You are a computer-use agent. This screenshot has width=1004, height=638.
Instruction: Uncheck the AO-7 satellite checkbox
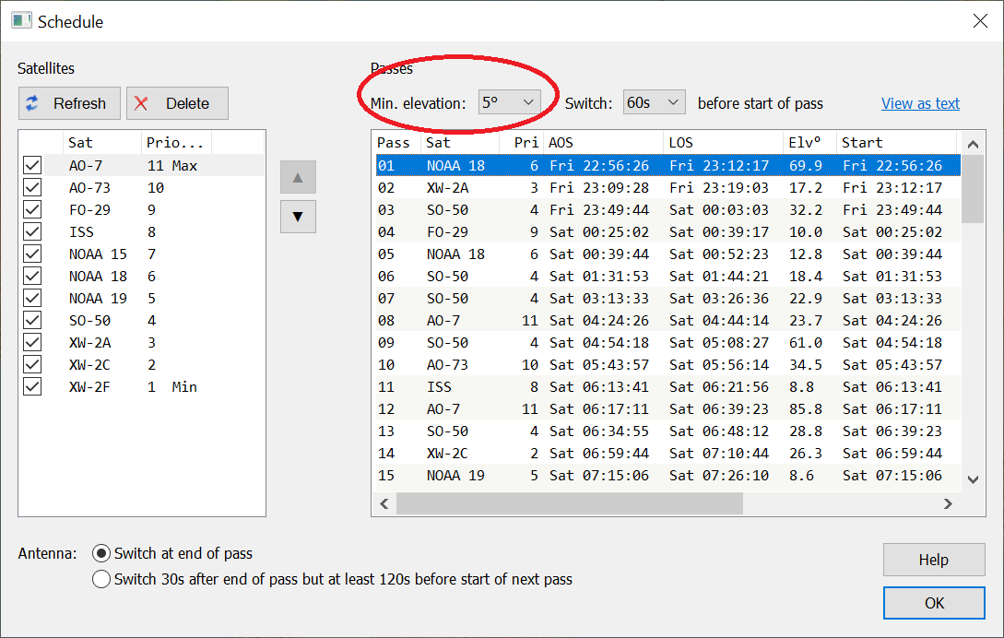point(32,166)
